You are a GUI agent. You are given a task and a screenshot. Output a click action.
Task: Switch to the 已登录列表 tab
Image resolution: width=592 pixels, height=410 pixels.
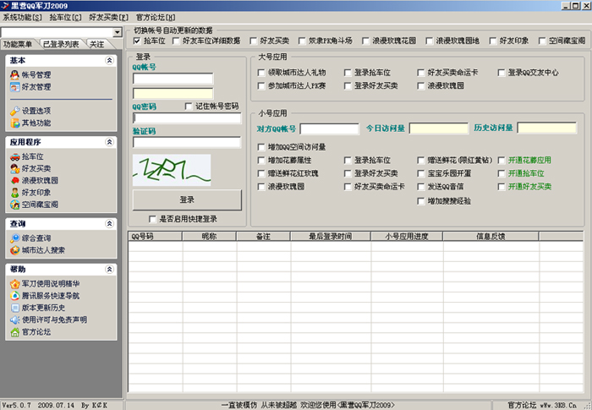point(61,44)
